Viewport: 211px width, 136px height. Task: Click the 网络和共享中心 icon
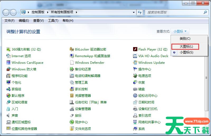click(135, 122)
